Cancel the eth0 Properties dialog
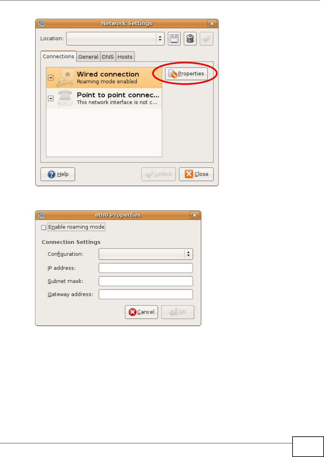Viewport: 324px width, 457px height. coord(141,312)
